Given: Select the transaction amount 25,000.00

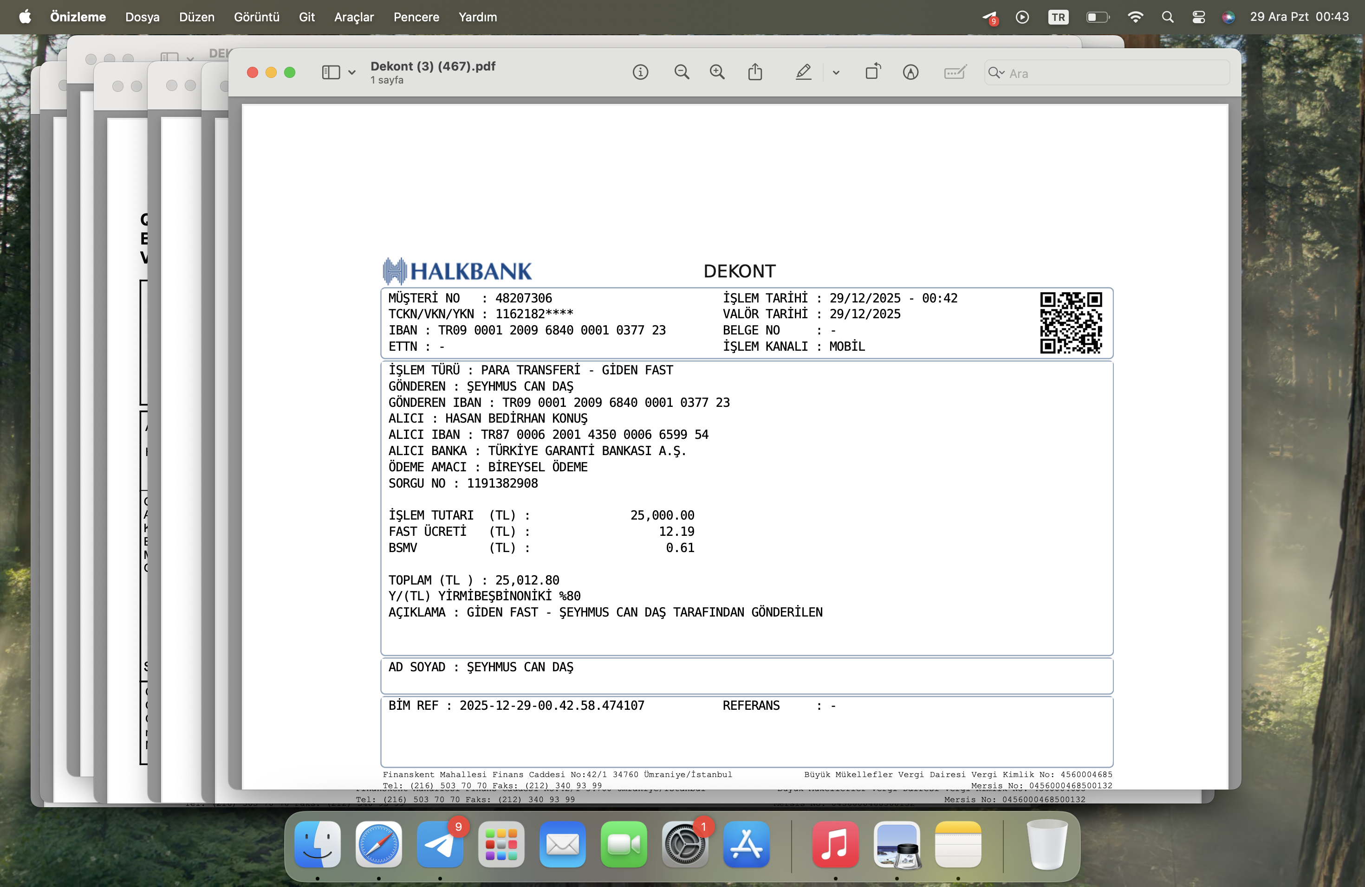Looking at the screenshot, I should click(x=663, y=515).
